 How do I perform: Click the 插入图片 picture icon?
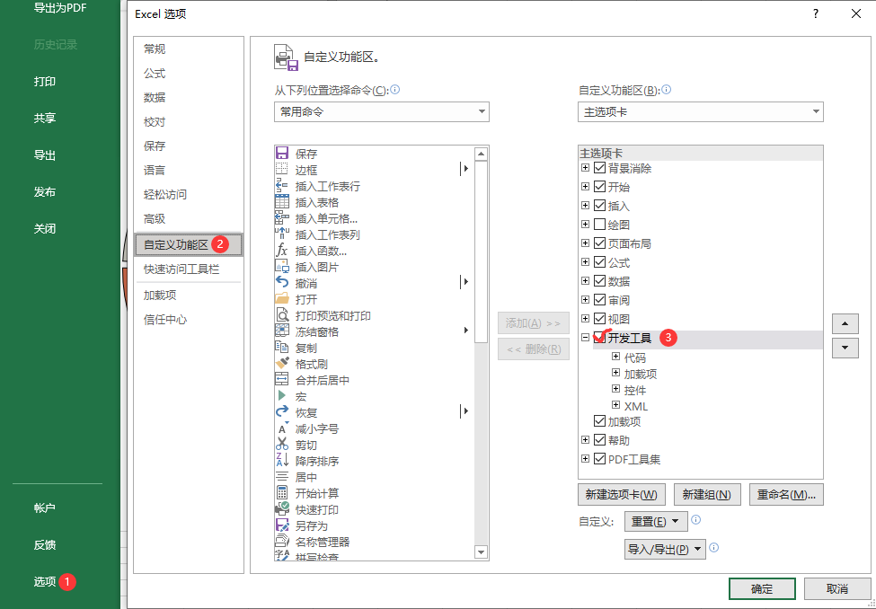282,267
